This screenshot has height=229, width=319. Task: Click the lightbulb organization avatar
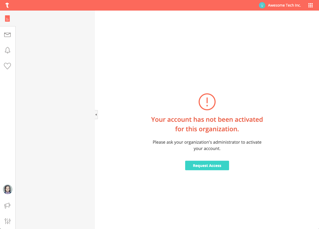click(262, 5)
